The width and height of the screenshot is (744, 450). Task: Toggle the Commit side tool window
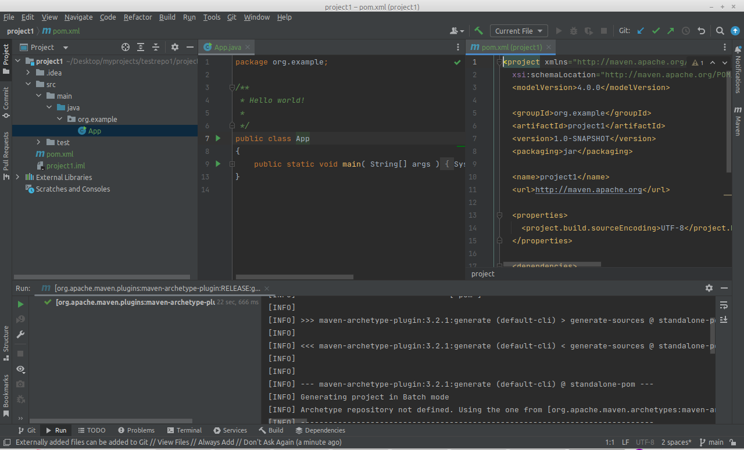click(6, 103)
